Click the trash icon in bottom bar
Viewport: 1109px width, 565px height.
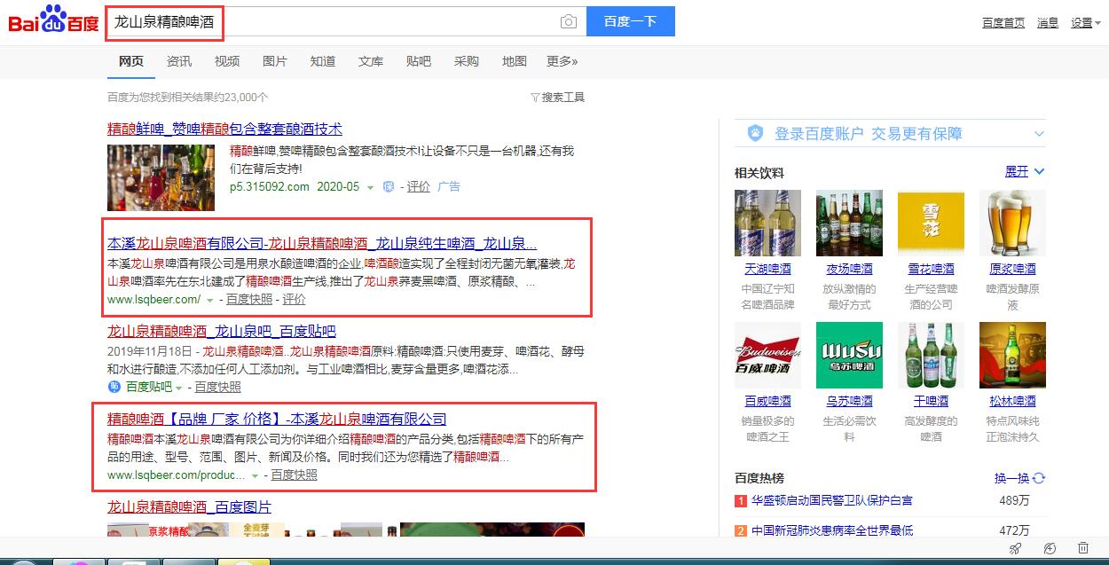pos(1083,549)
